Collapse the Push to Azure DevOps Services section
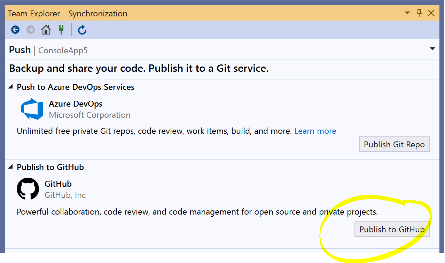The width and height of the screenshot is (445, 263). (11, 87)
